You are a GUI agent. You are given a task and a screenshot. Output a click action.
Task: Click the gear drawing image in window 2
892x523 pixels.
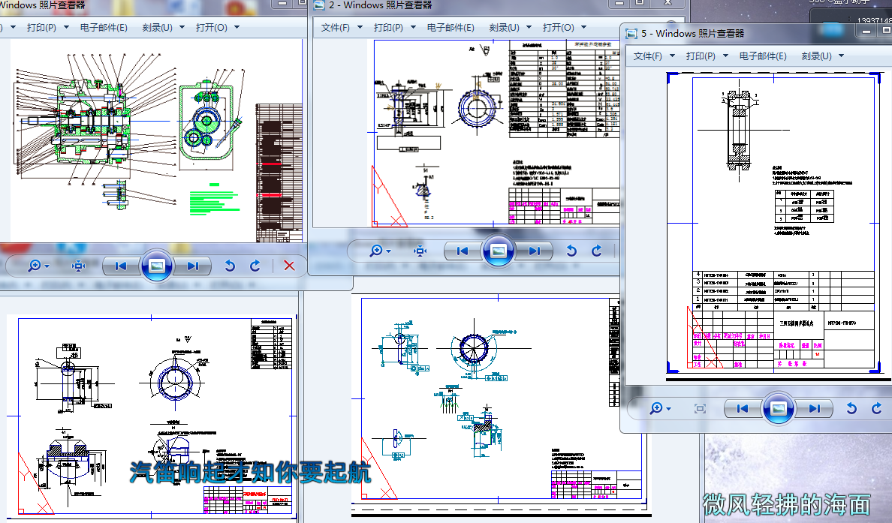point(496,133)
